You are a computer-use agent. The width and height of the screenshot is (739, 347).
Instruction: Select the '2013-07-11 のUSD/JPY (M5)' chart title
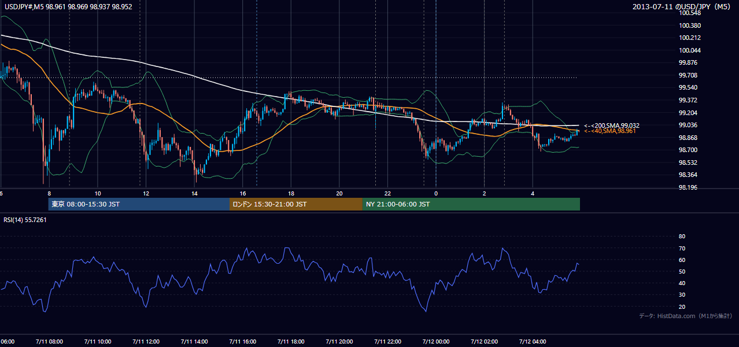pyautogui.click(x=682, y=7)
